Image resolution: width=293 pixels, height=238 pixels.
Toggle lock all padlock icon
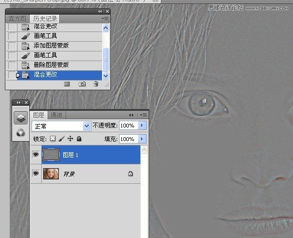(79, 139)
